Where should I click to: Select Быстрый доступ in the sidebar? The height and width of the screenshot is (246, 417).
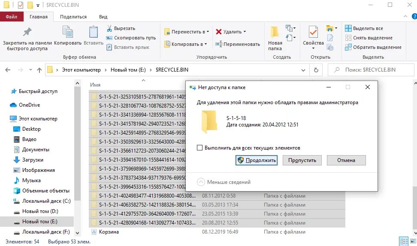click(x=34, y=91)
